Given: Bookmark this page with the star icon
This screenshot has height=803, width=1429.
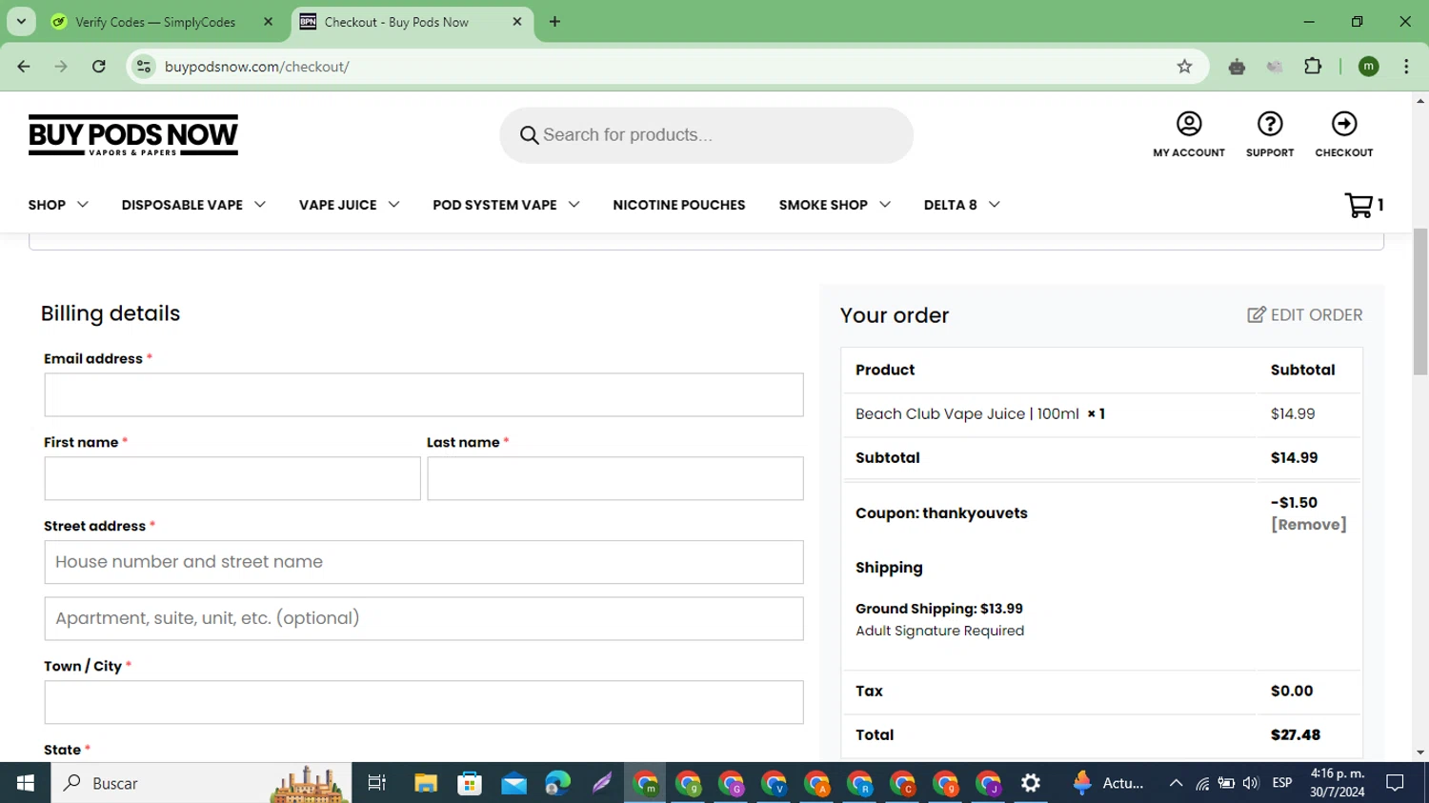Looking at the screenshot, I should (1184, 67).
